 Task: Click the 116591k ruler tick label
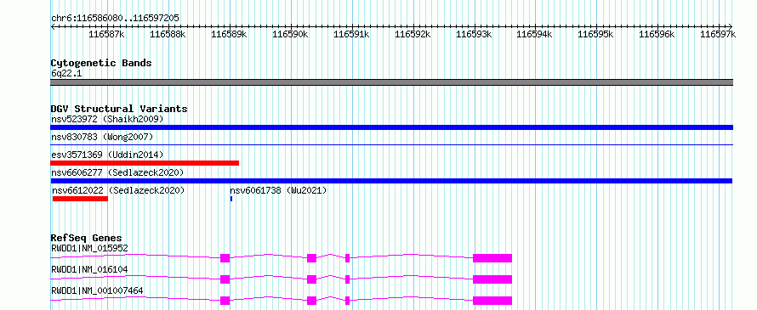[351, 34]
